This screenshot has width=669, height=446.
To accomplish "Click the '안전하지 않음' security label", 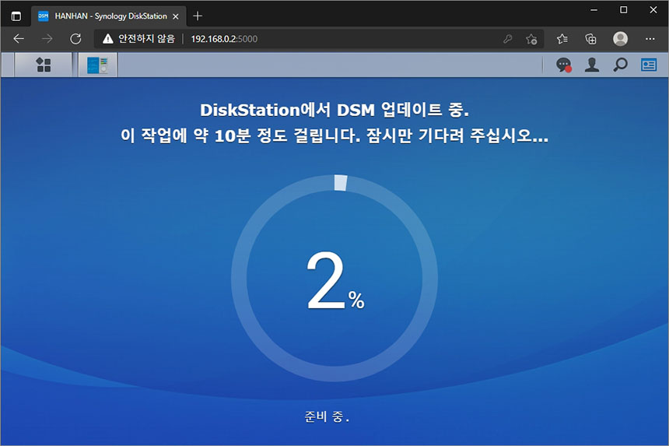I will tap(146, 39).
